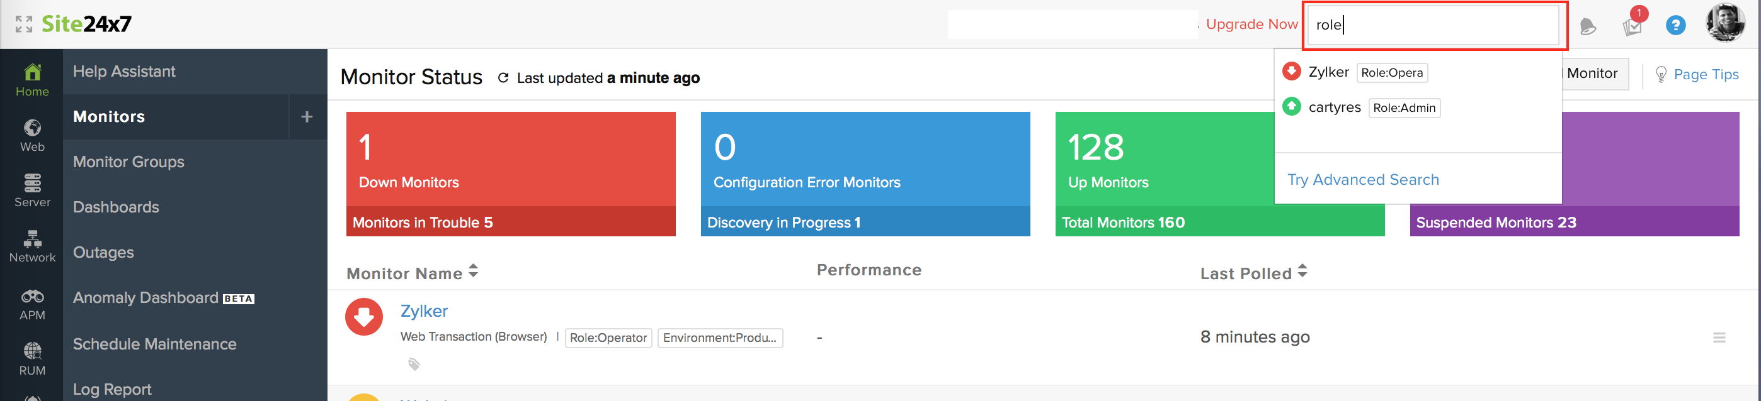Refresh monitor status with the reload icon
The height and width of the screenshot is (401, 1761).
(503, 78)
